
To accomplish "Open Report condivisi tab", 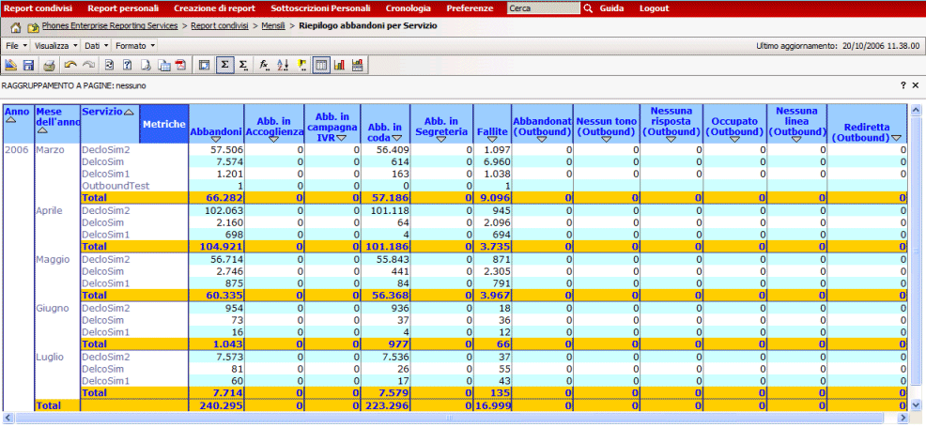I will pyautogui.click(x=39, y=8).
